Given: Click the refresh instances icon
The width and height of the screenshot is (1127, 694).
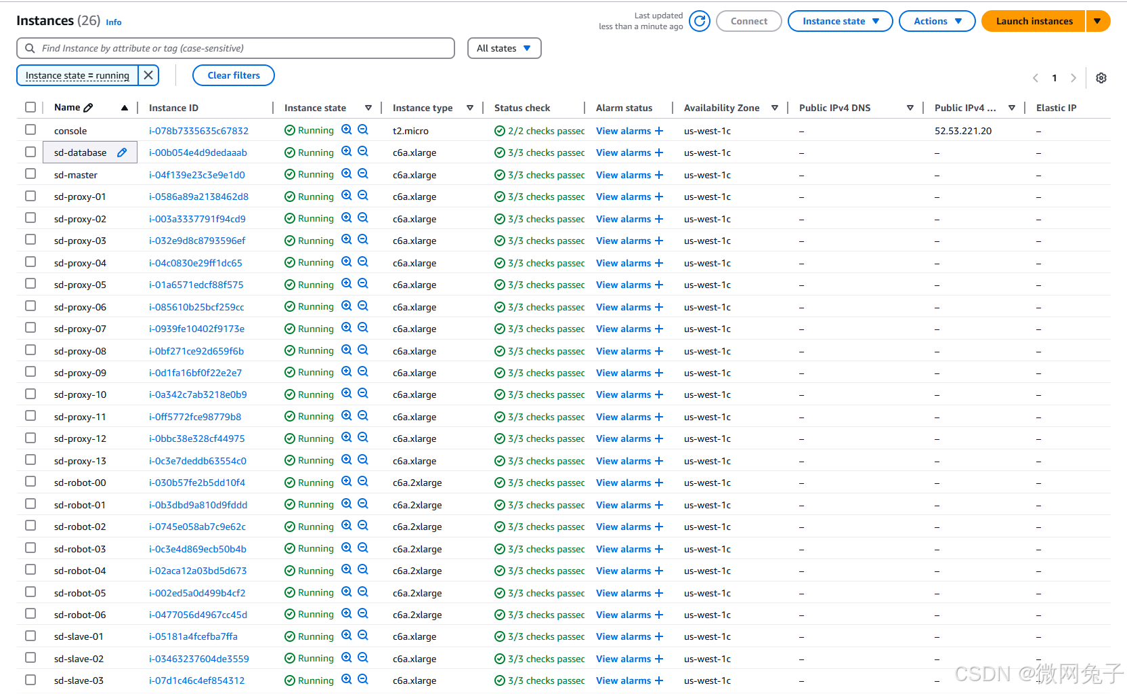Looking at the screenshot, I should click(700, 21).
